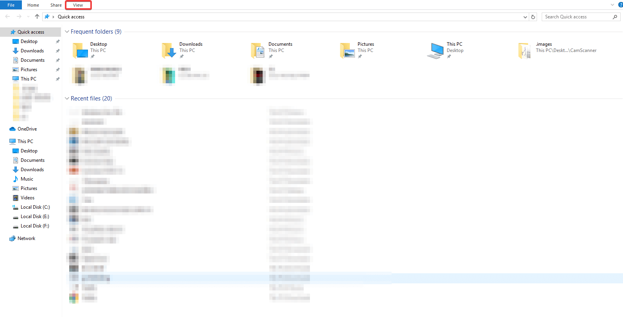Screen dimensions: 623x317
Task: Open the Documents folder in Frequent folders
Action: click(x=258, y=50)
